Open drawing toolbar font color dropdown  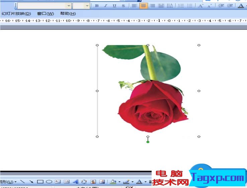click(x=146, y=182)
